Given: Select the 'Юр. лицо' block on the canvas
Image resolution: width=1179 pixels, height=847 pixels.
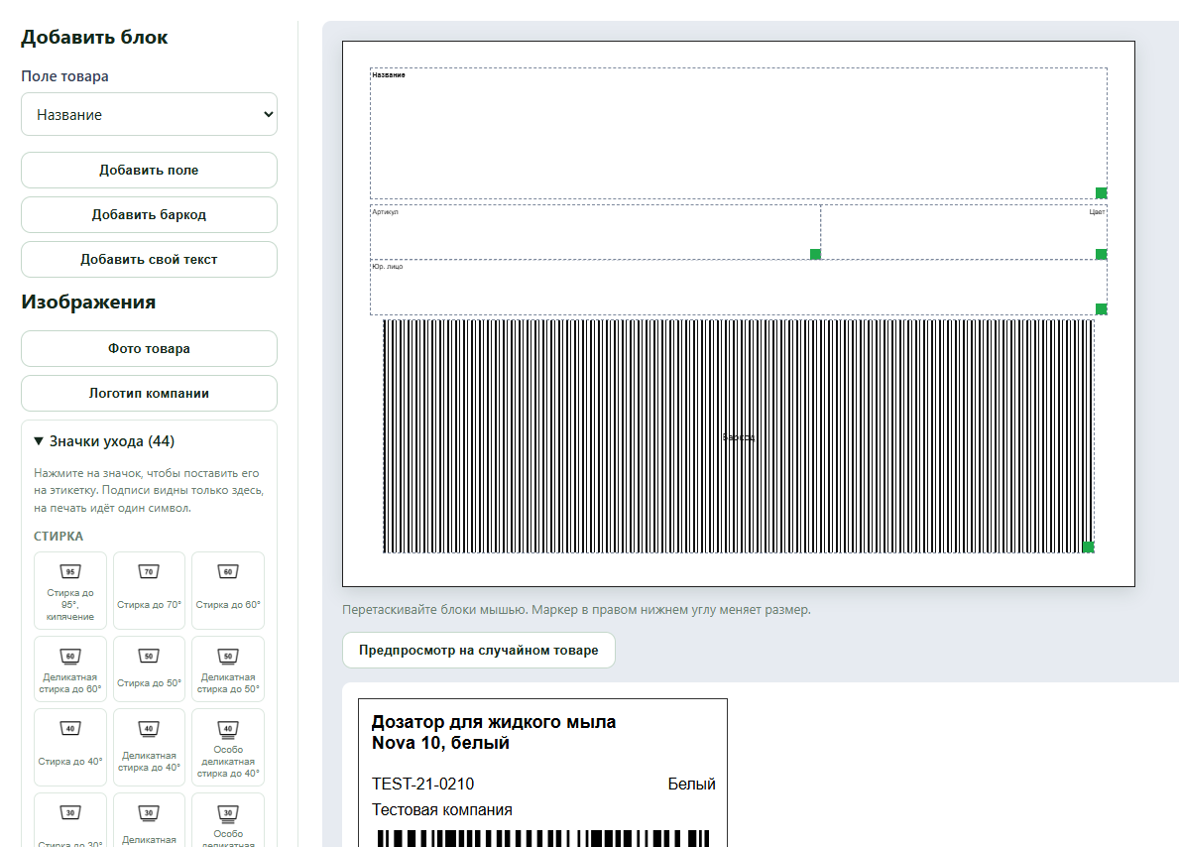Looking at the screenshot, I should tap(739, 288).
